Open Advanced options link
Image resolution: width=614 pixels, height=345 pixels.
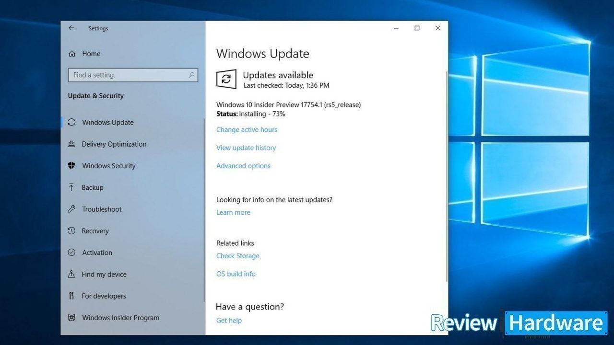coord(243,166)
